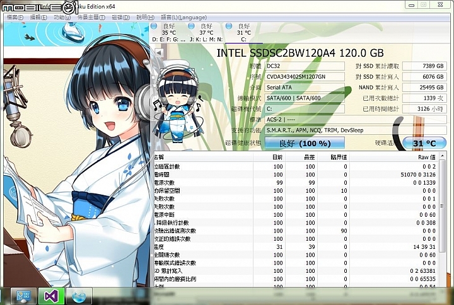Click the SMART list scroll-up arrow
This screenshot has width=454, height=305.
coord(442,156)
